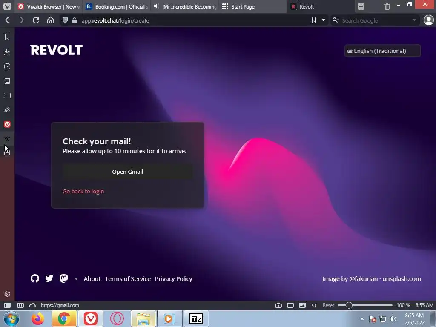Image resolution: width=436 pixels, height=327 pixels.
Task: Open page actions code icon
Action: [x=314, y=305]
